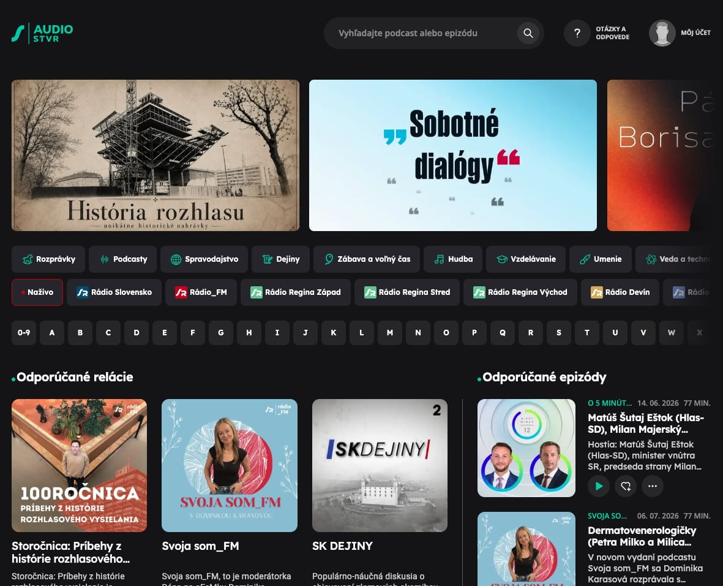Filter shows by letter M

(x=389, y=332)
